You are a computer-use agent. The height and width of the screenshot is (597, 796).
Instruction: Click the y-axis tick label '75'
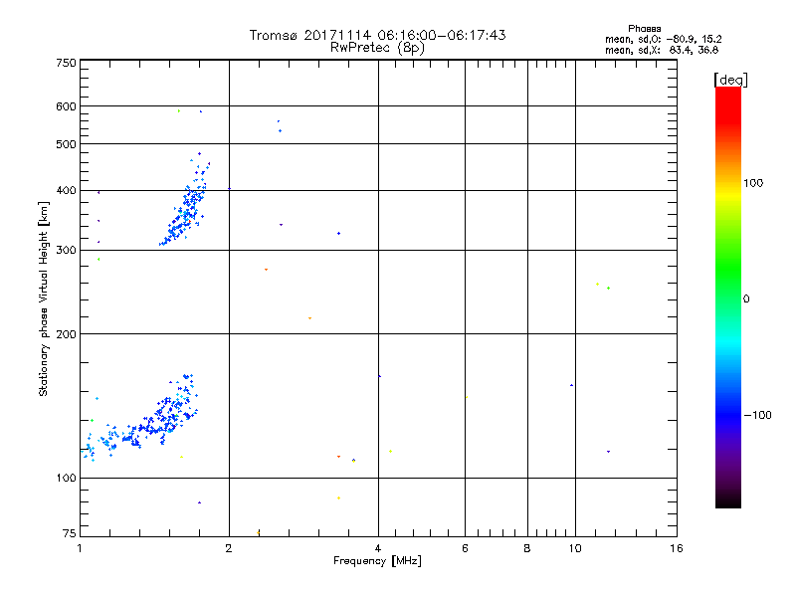[70, 533]
